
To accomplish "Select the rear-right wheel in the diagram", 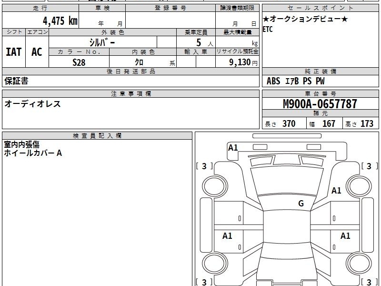I will click(359, 264).
